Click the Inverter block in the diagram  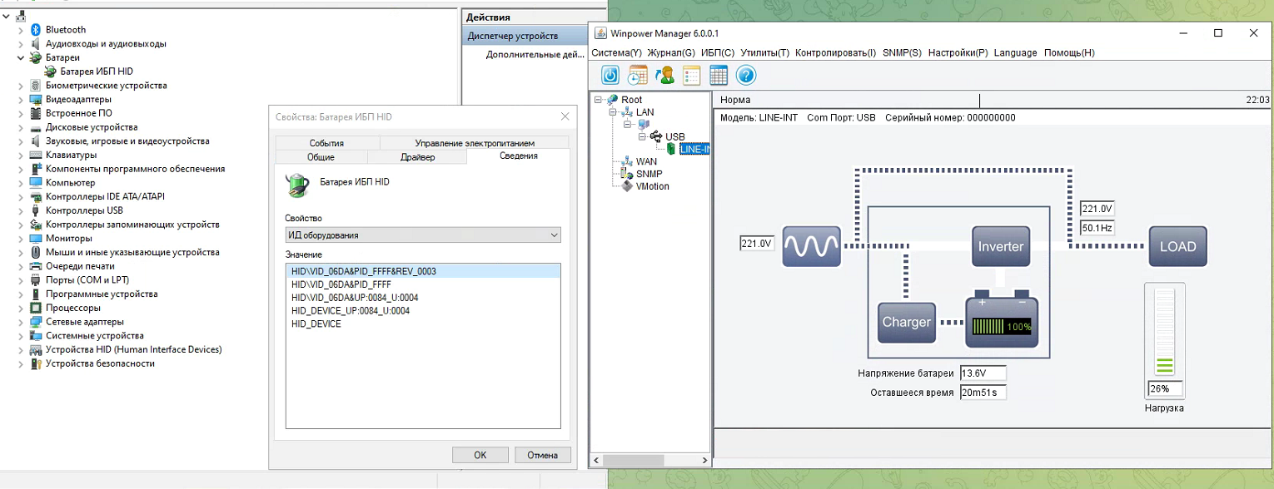(1001, 247)
